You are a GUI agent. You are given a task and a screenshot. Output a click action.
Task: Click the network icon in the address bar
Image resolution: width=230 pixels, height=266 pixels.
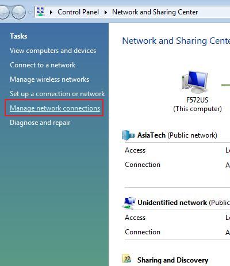pos(41,12)
